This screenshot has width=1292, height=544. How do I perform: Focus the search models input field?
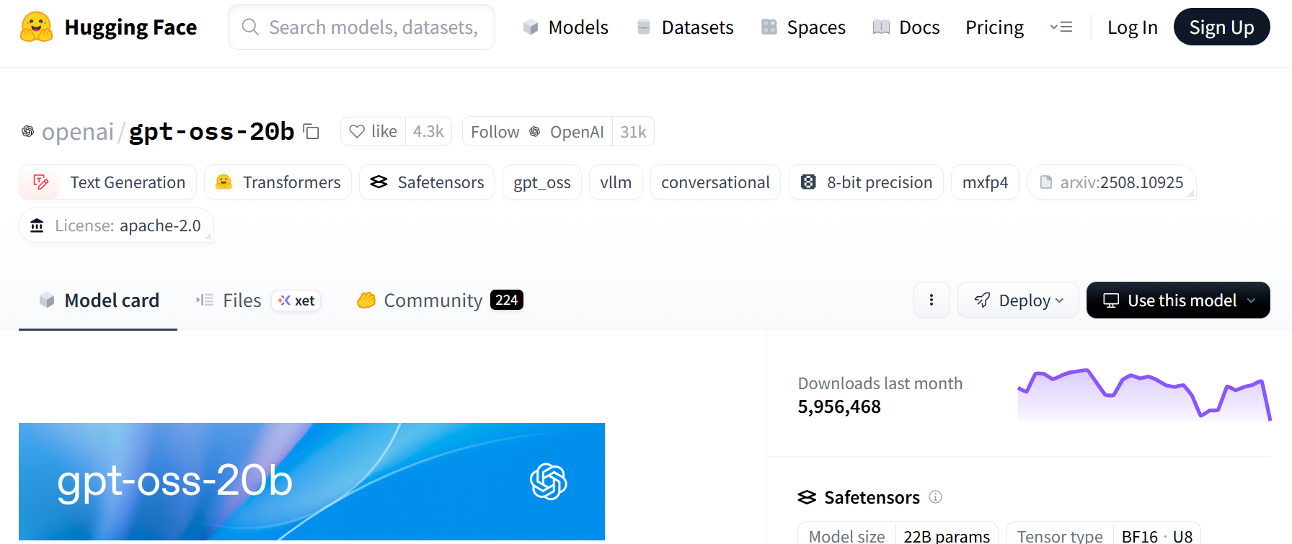(361, 27)
